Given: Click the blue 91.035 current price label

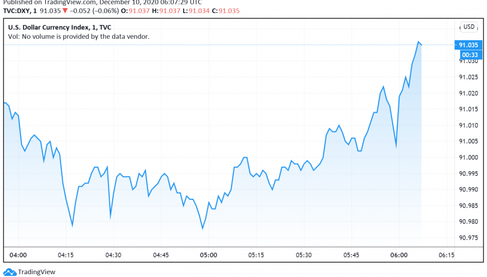Looking at the screenshot, I should pos(468,45).
